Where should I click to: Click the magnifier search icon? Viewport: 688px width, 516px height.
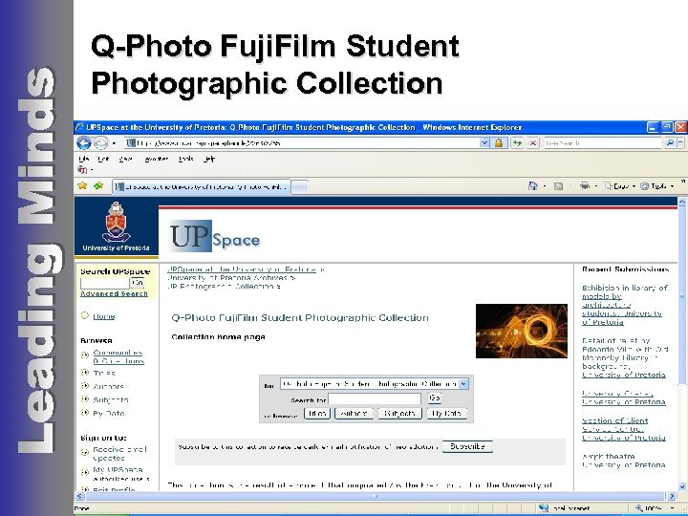coord(670,143)
